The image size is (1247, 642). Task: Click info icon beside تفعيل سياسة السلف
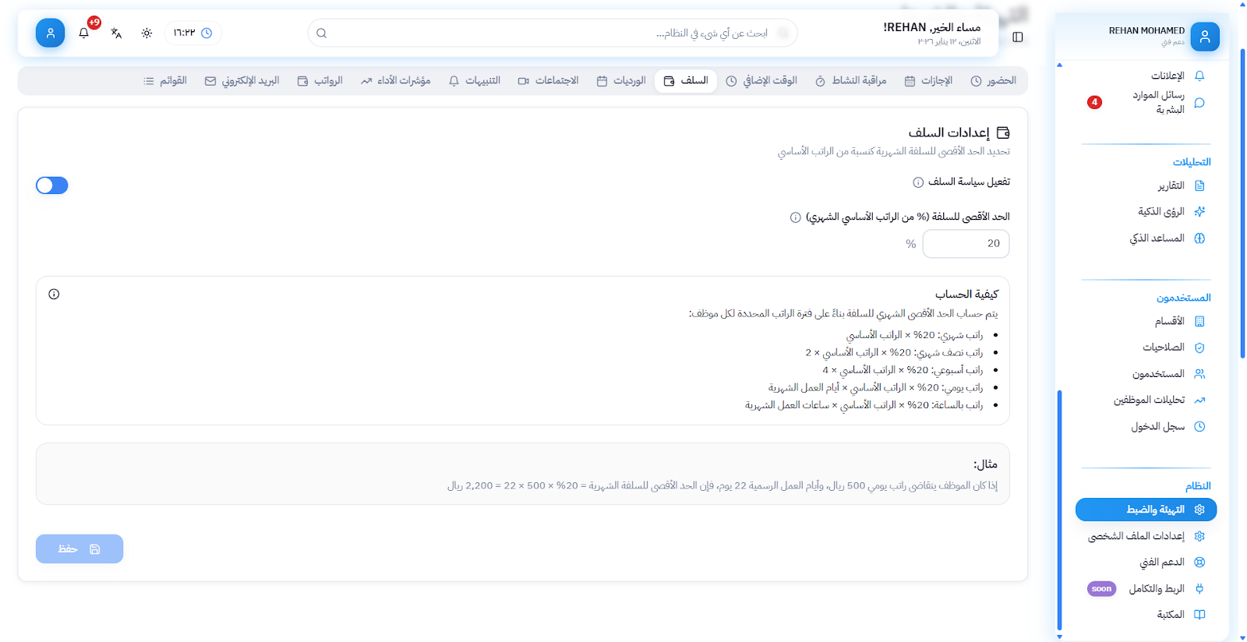(x=918, y=182)
